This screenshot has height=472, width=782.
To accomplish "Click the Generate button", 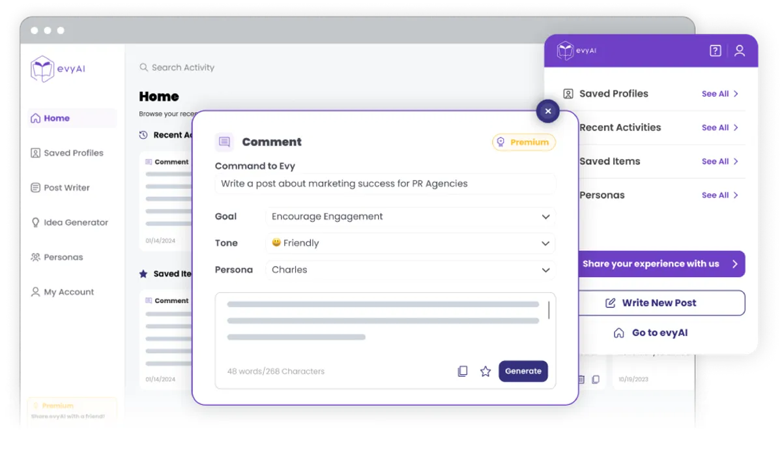I will point(523,371).
